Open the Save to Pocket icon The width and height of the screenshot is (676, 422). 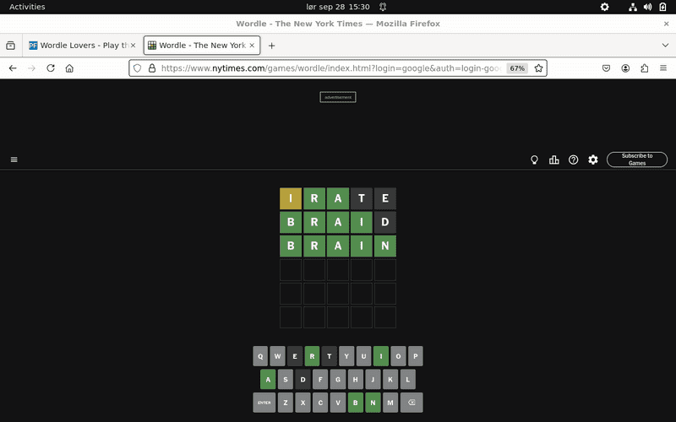(606, 68)
